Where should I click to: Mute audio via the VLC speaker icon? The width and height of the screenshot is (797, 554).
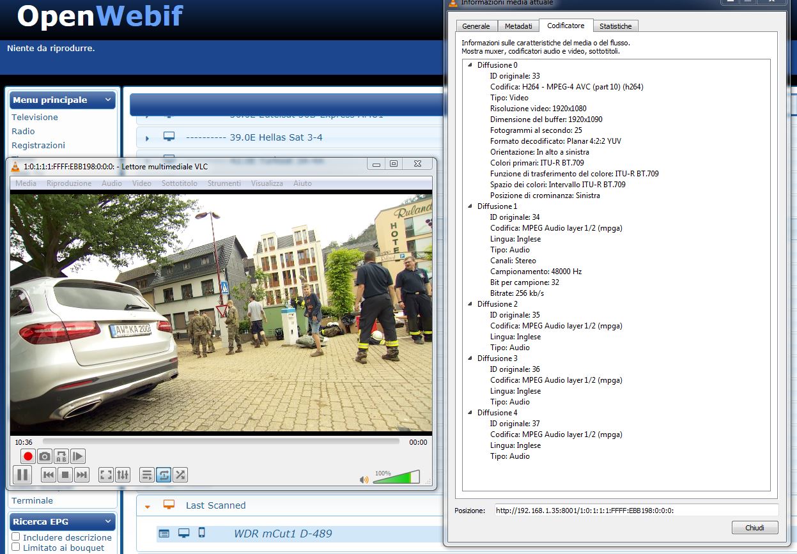[364, 479]
